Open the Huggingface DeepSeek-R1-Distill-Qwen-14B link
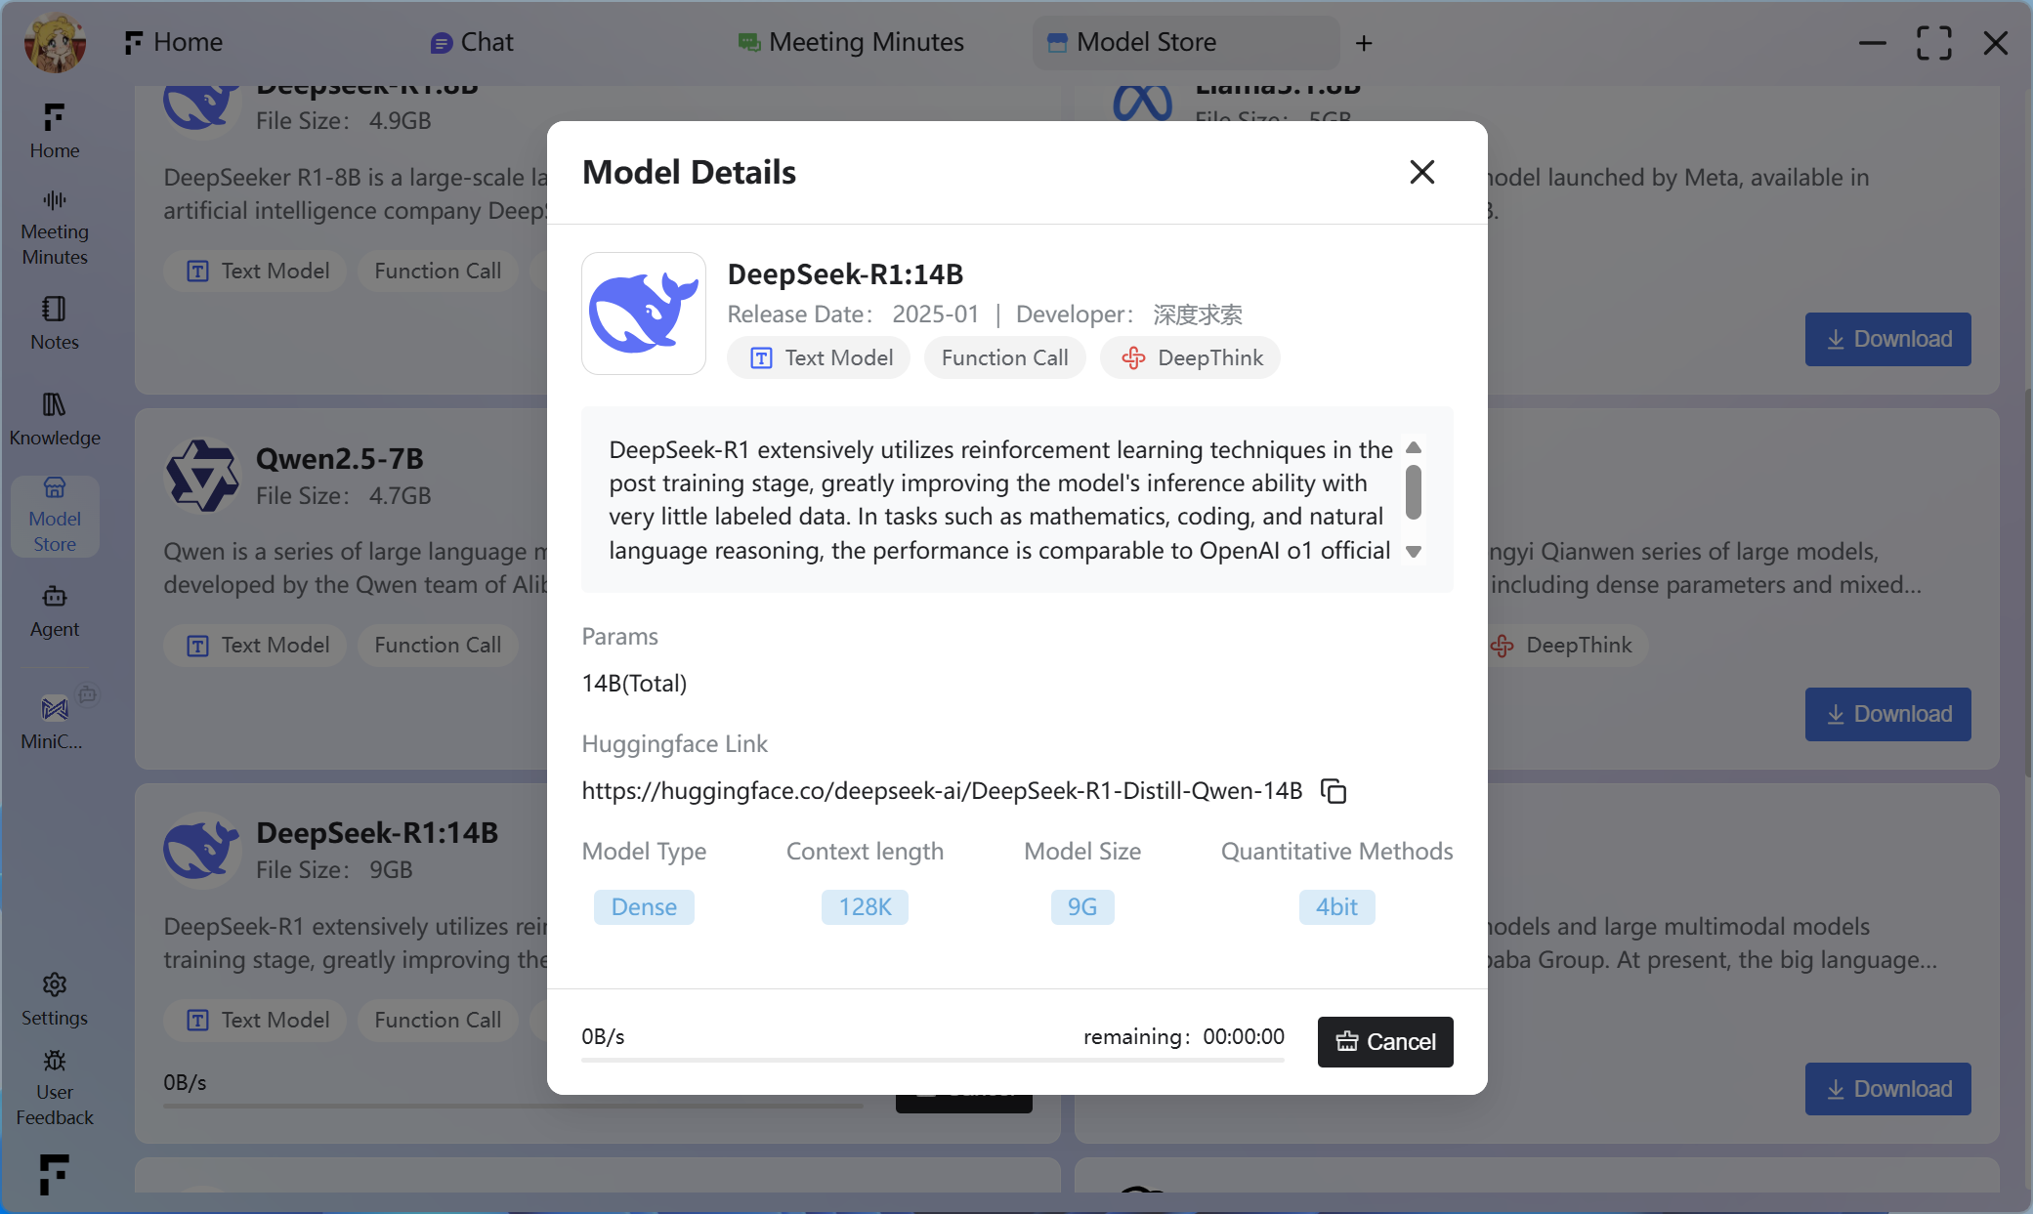This screenshot has width=2033, height=1214. pos(942,791)
